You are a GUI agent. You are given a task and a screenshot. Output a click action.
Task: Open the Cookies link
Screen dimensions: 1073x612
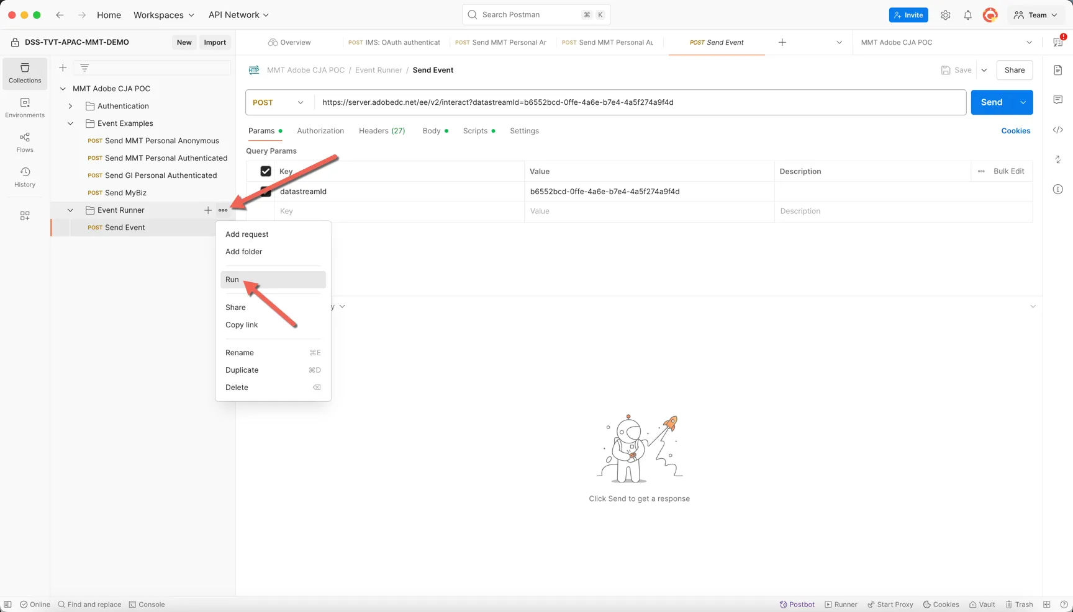point(1016,131)
